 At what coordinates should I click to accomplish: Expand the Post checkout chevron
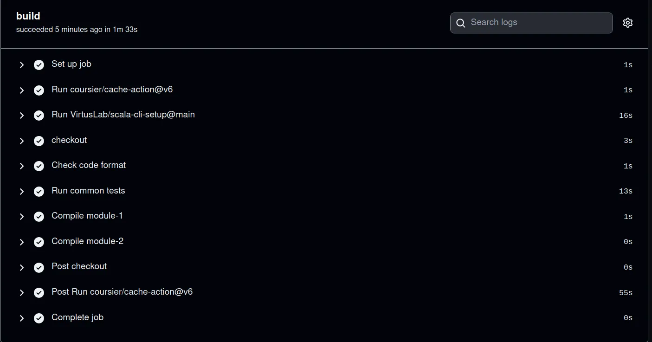pyautogui.click(x=21, y=267)
